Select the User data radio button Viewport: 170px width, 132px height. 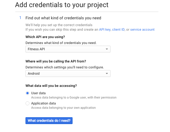point(27,93)
